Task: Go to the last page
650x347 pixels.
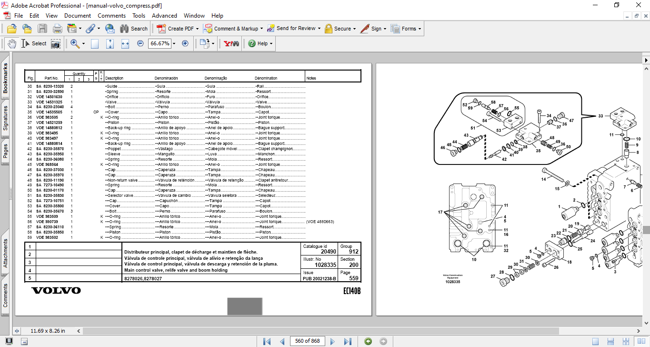Action: click(348, 341)
